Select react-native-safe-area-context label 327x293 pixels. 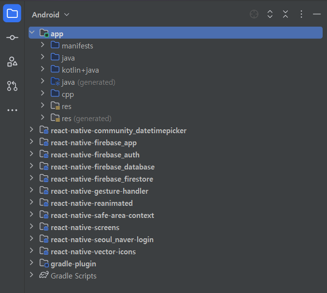coord(102,216)
